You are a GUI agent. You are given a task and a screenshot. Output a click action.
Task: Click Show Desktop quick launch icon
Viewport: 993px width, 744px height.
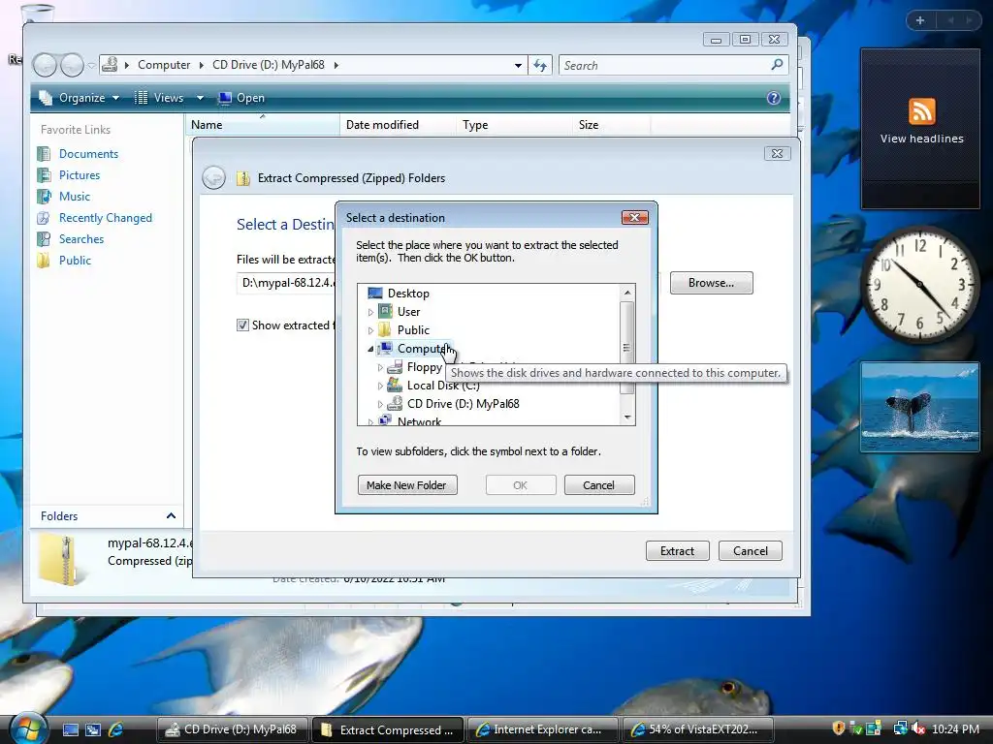[71, 729]
